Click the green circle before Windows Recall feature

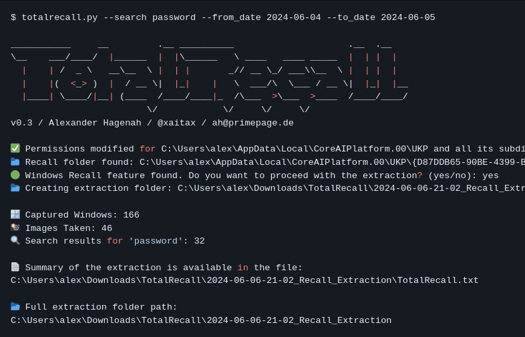15,175
